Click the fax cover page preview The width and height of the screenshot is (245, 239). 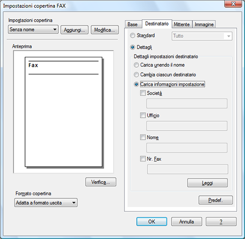pyautogui.click(x=64, y=112)
